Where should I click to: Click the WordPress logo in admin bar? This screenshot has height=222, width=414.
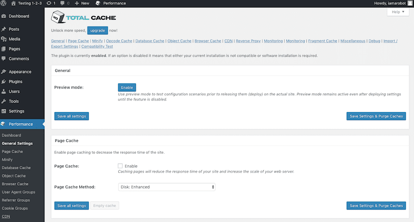4,3
